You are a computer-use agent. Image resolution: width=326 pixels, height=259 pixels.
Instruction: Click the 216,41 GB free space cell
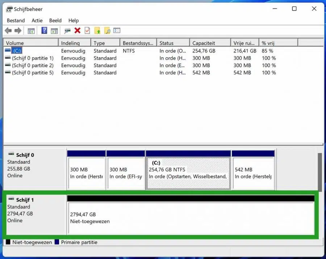[245, 51]
